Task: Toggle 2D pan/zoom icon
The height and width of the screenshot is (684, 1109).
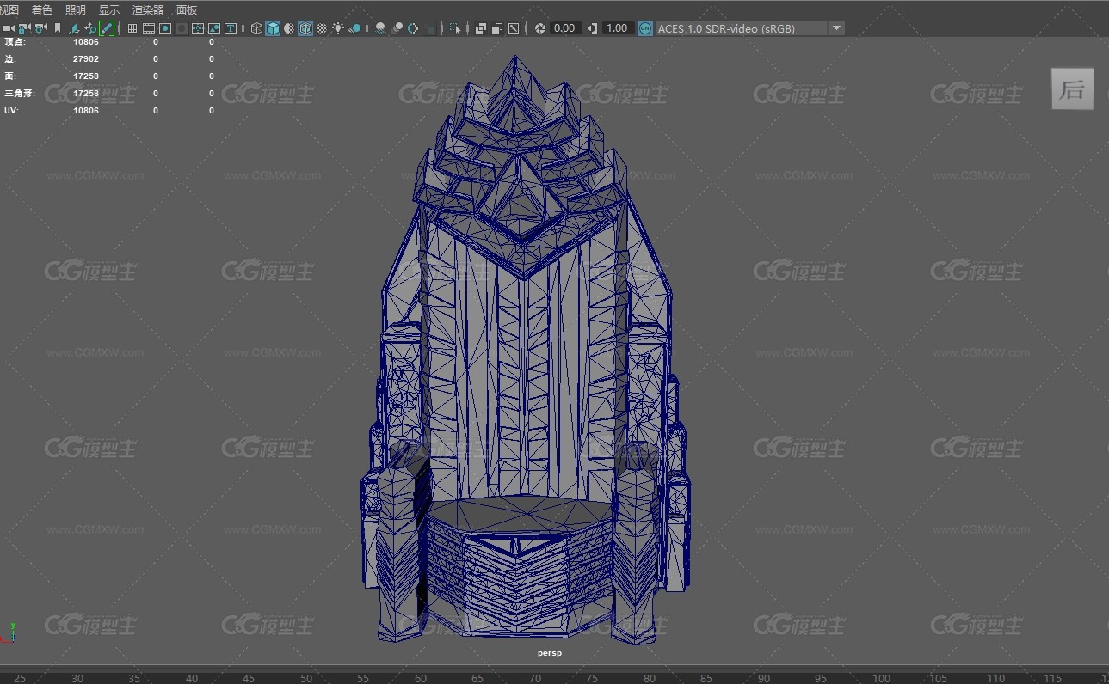Action: click(x=90, y=28)
